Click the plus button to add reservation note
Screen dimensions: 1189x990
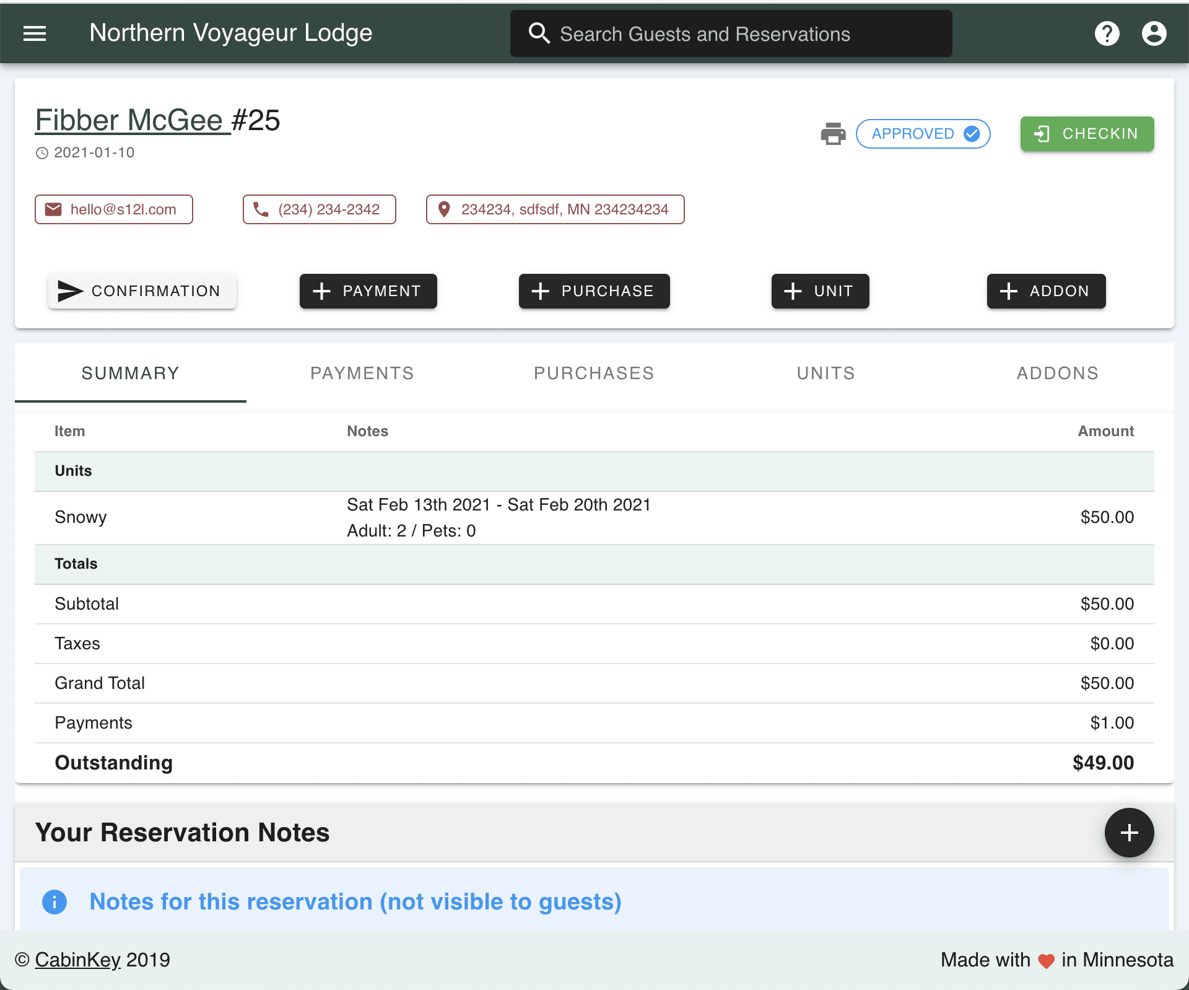point(1128,833)
